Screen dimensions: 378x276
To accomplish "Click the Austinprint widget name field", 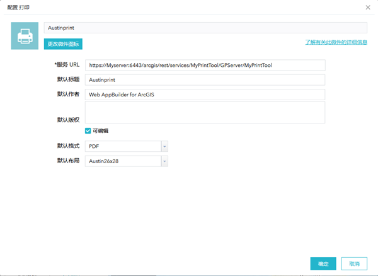I will point(205,28).
